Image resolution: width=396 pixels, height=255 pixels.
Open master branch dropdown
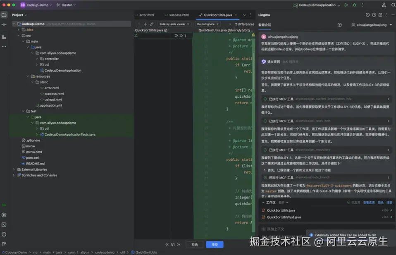[x=67, y=5]
